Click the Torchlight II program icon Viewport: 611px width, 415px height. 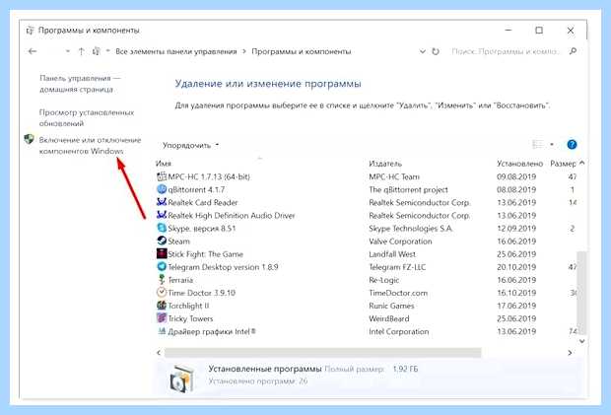point(162,306)
